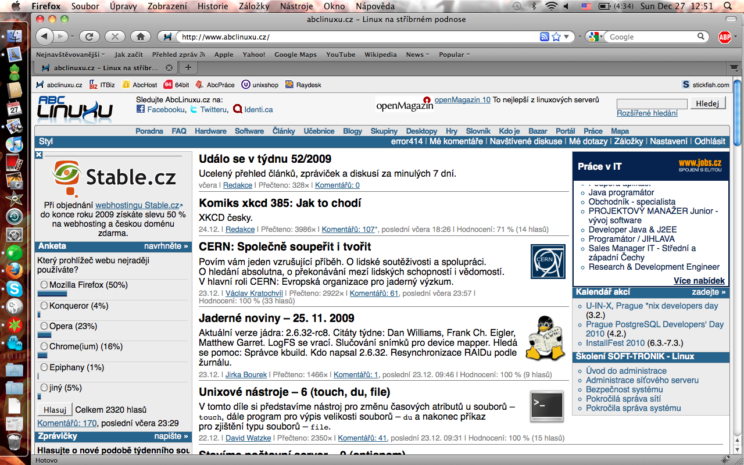This screenshot has width=744, height=465.
Task: Select Konqueror poll option
Action: tap(44, 306)
